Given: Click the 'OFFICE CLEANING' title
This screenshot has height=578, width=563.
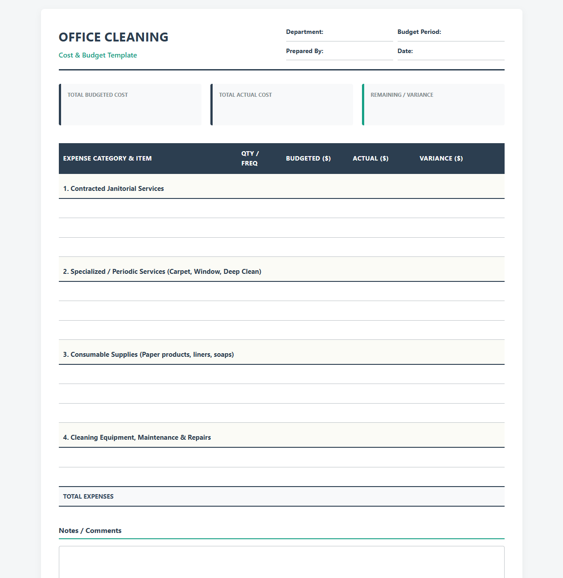Looking at the screenshot, I should [x=114, y=37].
